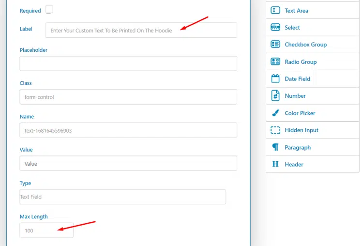Click into the Label text field
Image resolution: width=363 pixels, height=246 pixels.
tap(141, 31)
